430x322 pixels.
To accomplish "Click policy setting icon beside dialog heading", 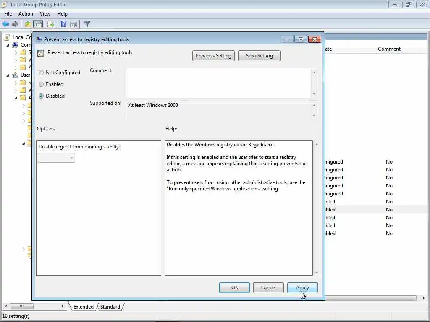I will (41, 53).
